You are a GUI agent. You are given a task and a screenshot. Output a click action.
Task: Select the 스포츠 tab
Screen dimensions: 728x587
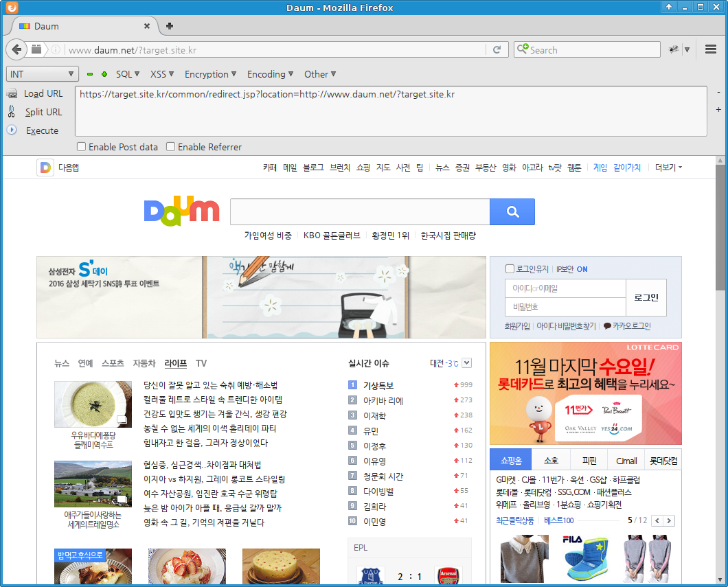113,363
